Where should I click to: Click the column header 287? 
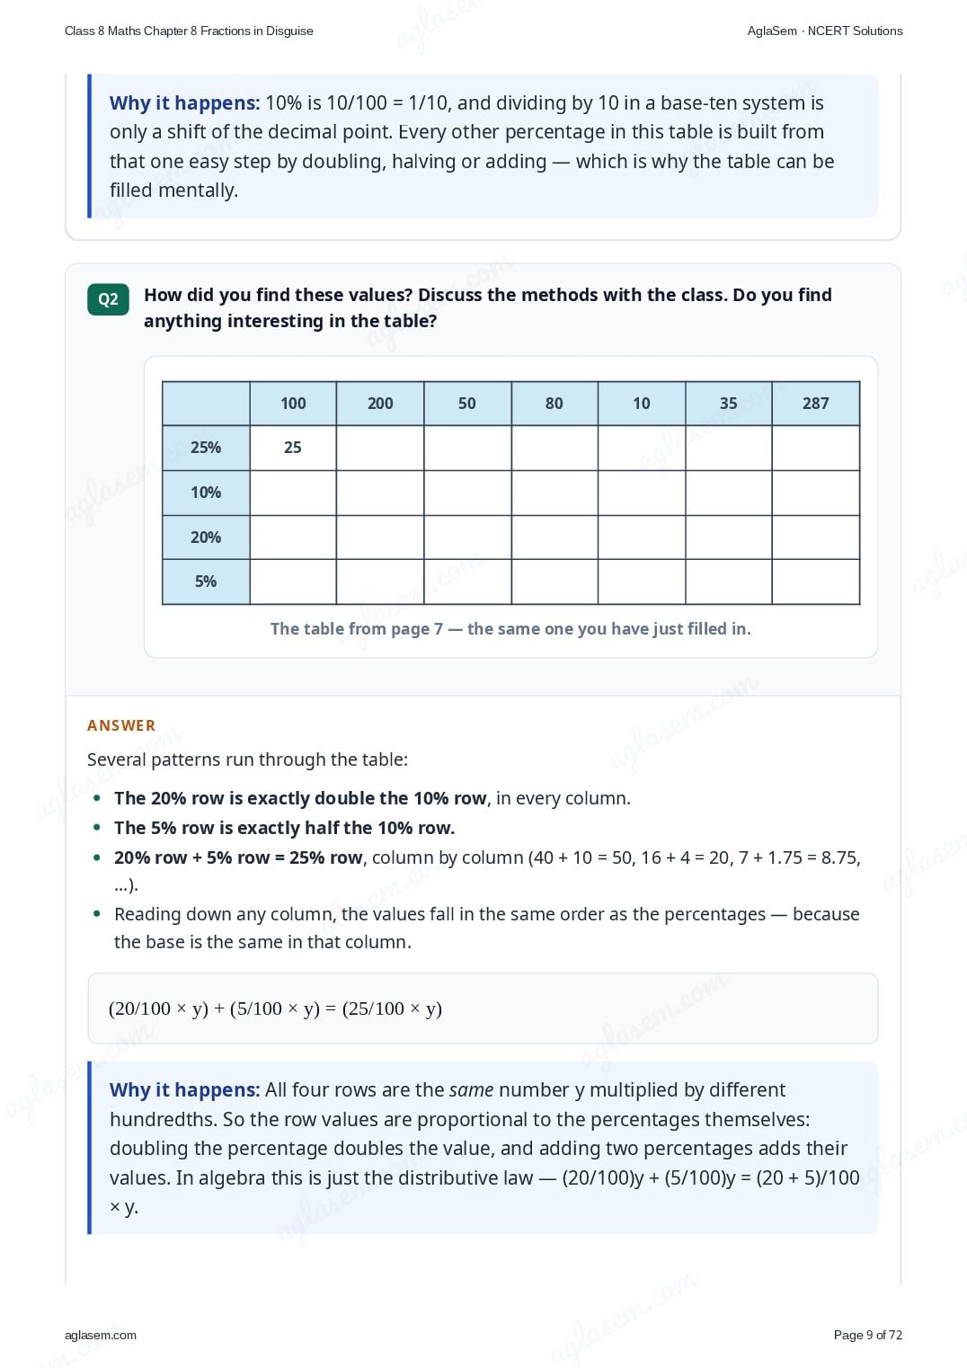(816, 404)
